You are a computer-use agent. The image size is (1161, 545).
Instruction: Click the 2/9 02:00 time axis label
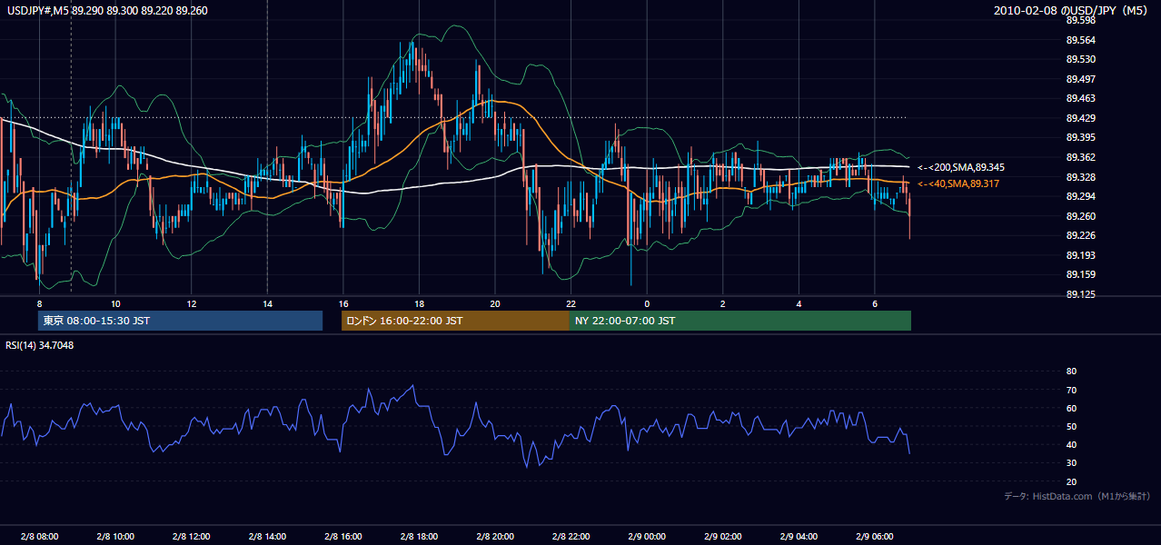coord(722,536)
